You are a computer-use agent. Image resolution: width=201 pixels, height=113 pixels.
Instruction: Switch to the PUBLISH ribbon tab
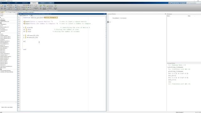tap(43, 3)
